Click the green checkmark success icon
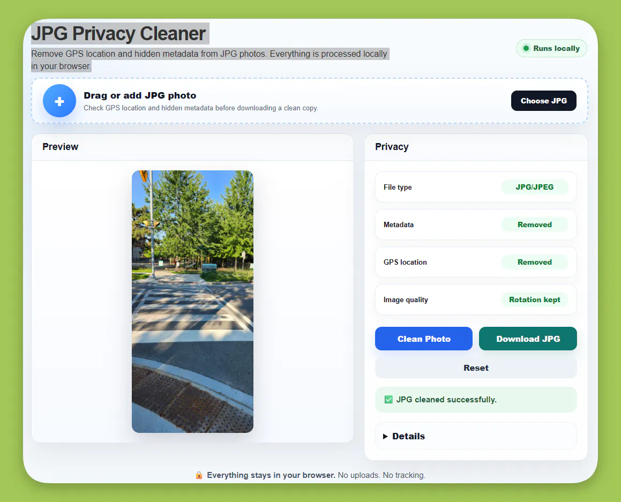The height and width of the screenshot is (502, 621). [x=388, y=400]
